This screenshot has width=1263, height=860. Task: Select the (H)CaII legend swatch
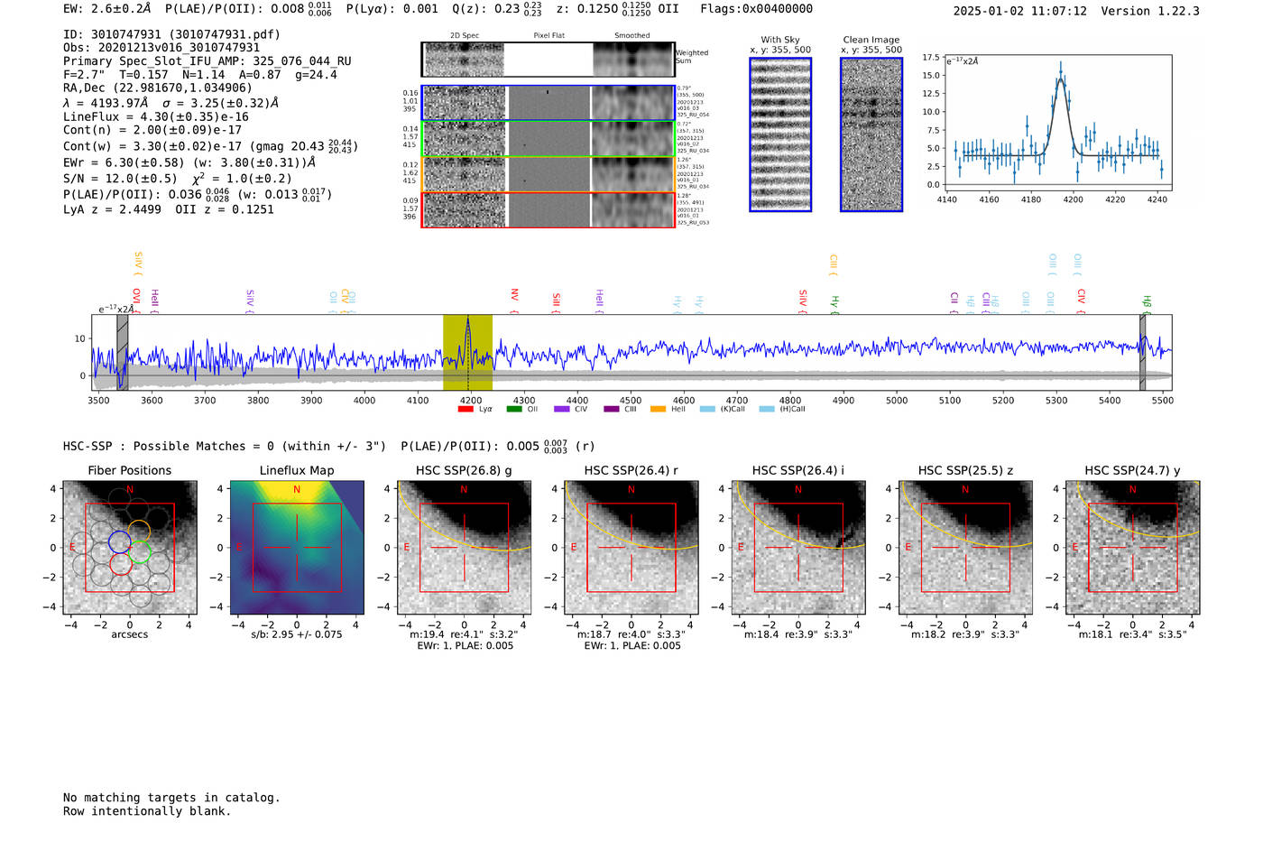(767, 410)
